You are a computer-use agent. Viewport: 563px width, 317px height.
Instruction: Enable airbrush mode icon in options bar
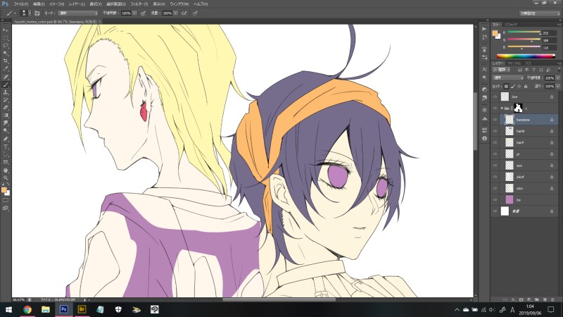[x=184, y=13]
